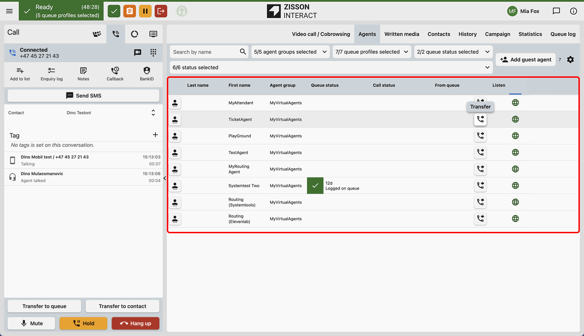Screen dimensions: 584x336
Task: Click the red logout icon
Action: pos(161,11)
